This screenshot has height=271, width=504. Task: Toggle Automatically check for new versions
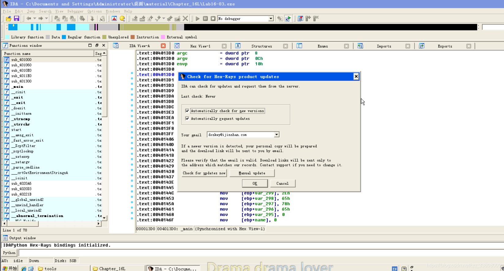click(187, 111)
